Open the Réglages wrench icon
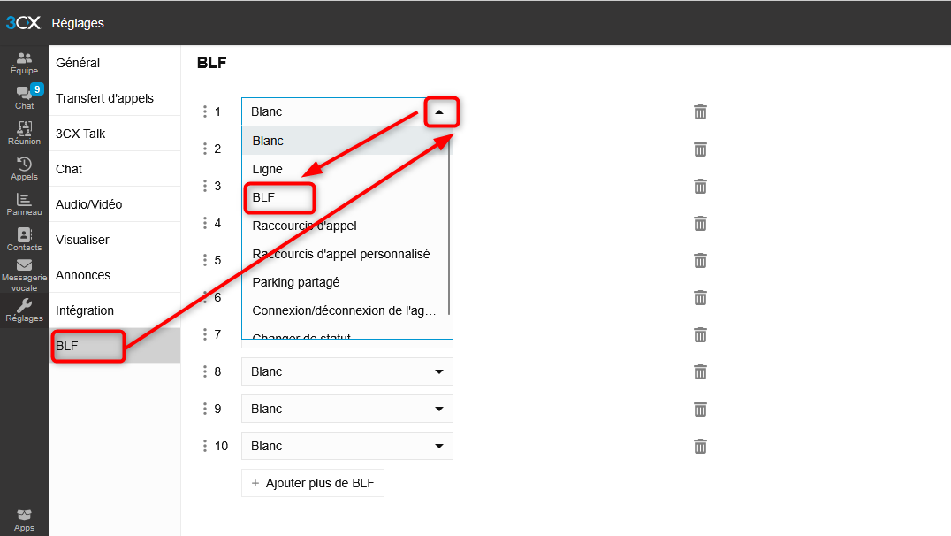The width and height of the screenshot is (951, 536). coord(24,310)
